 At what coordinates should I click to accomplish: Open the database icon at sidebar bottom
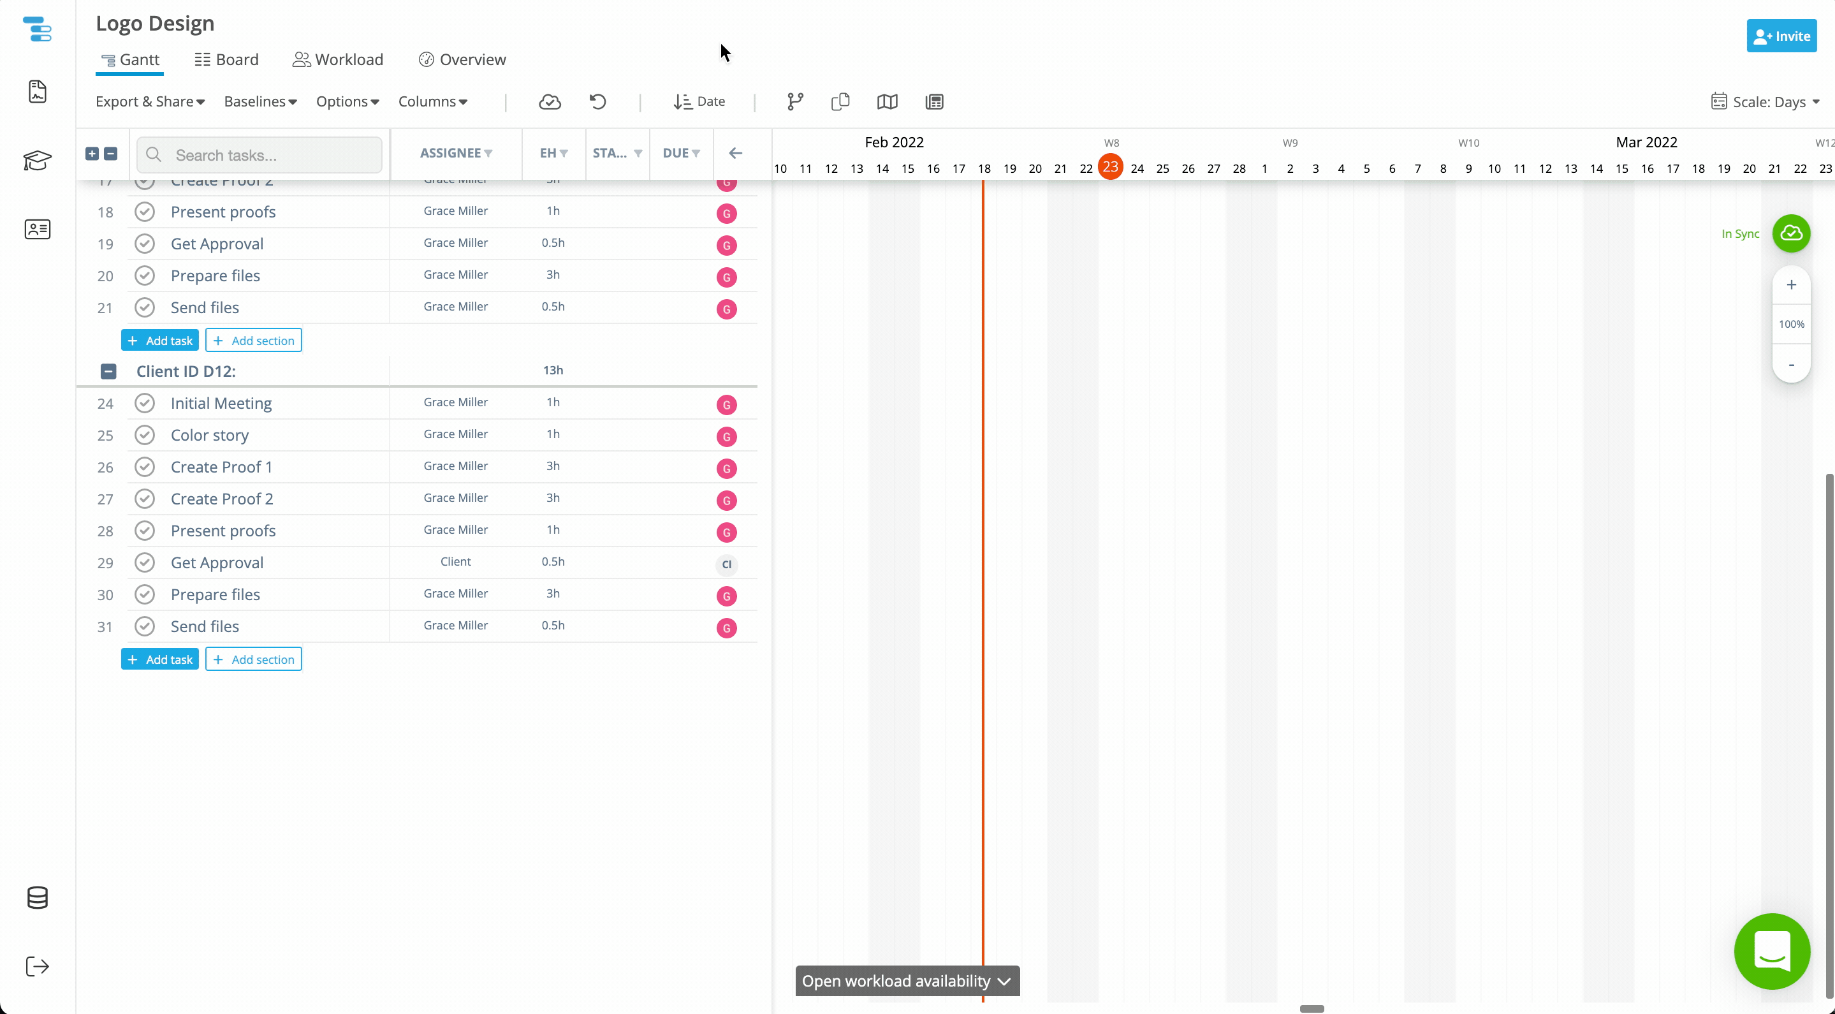coord(37,897)
